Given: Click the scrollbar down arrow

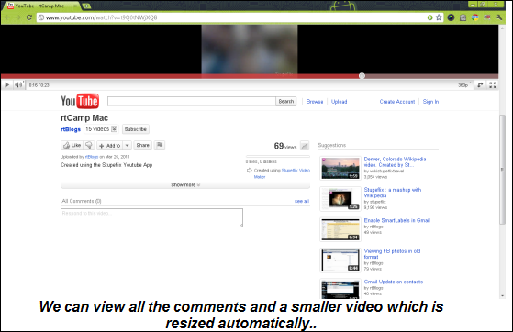Looking at the screenshot, I should point(502,295).
